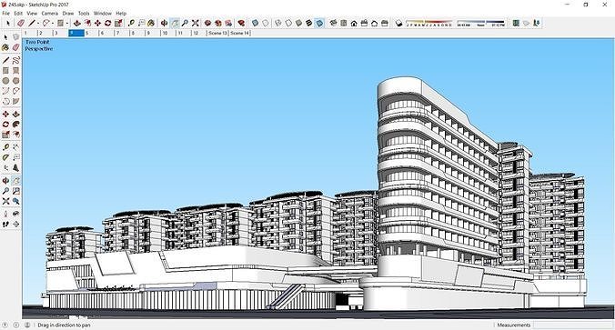This screenshot has height=330, width=615.
Task: Select the Eraser tool in the top toolbar
Action: (22, 23)
